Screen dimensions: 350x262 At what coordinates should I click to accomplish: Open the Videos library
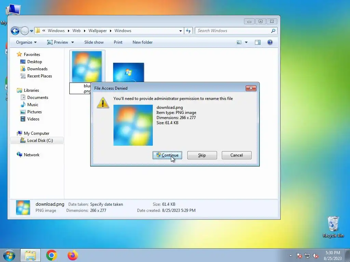[33, 119]
